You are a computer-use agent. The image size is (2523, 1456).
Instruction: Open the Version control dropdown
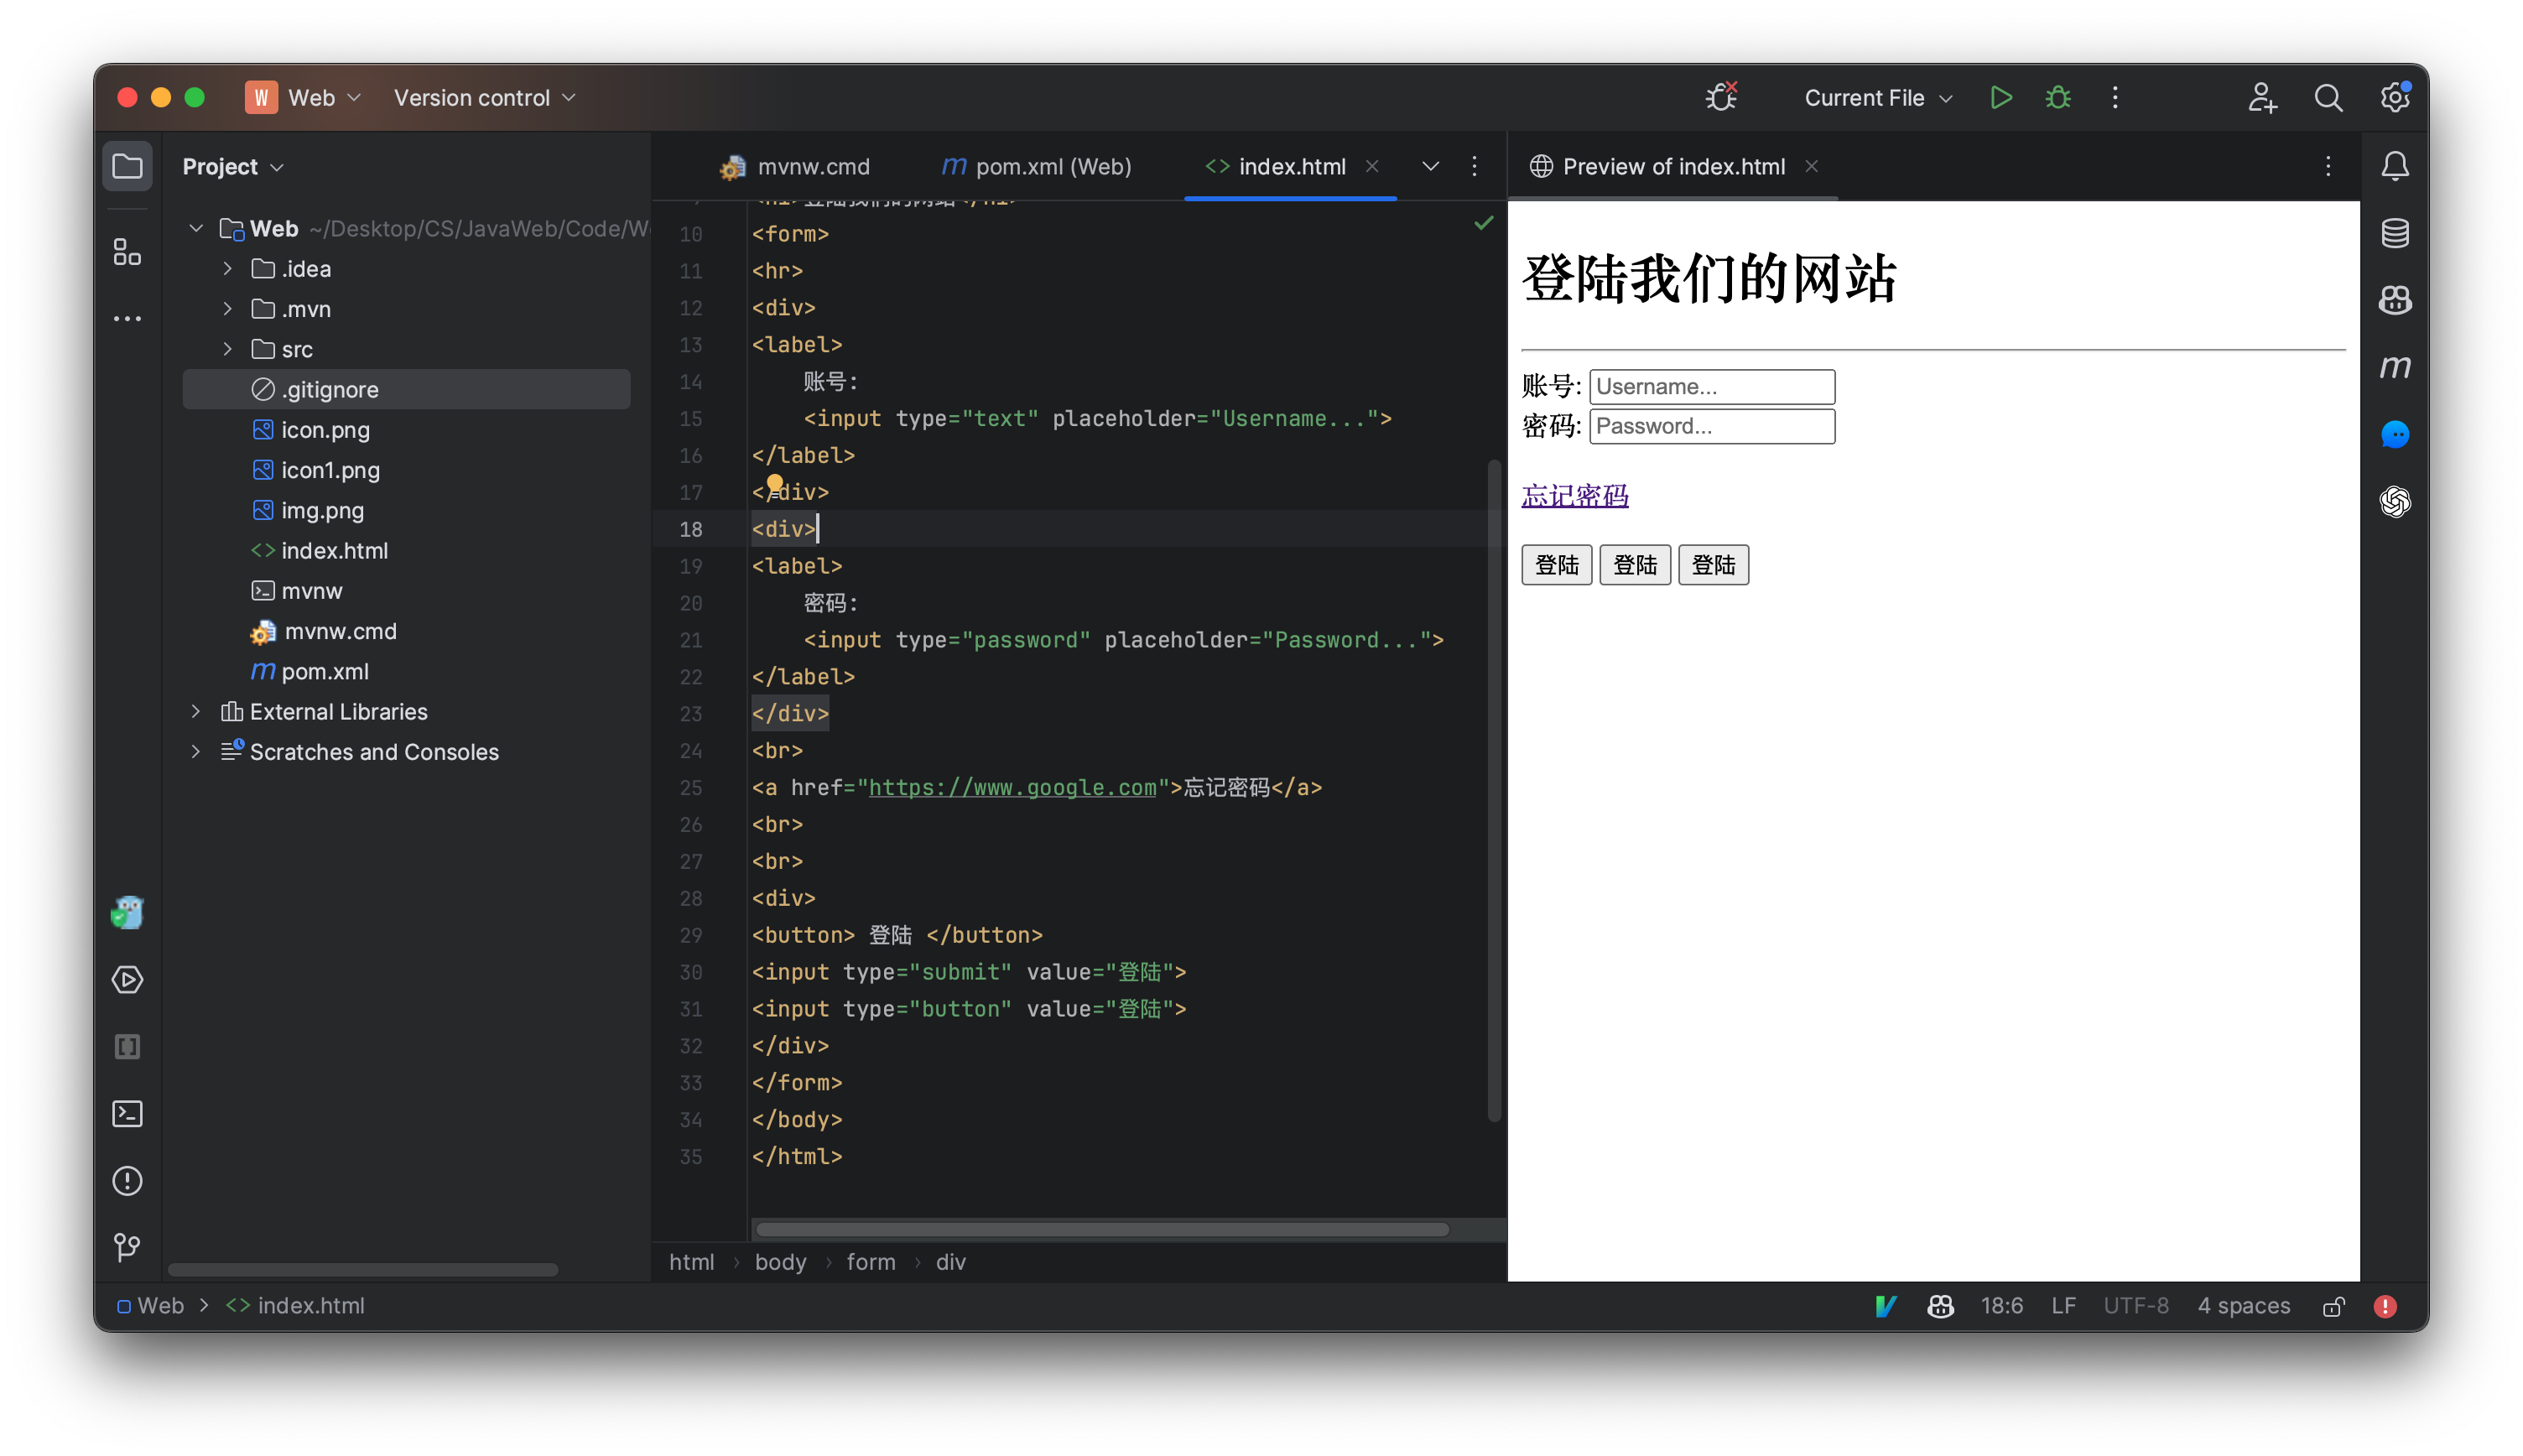[x=485, y=97]
